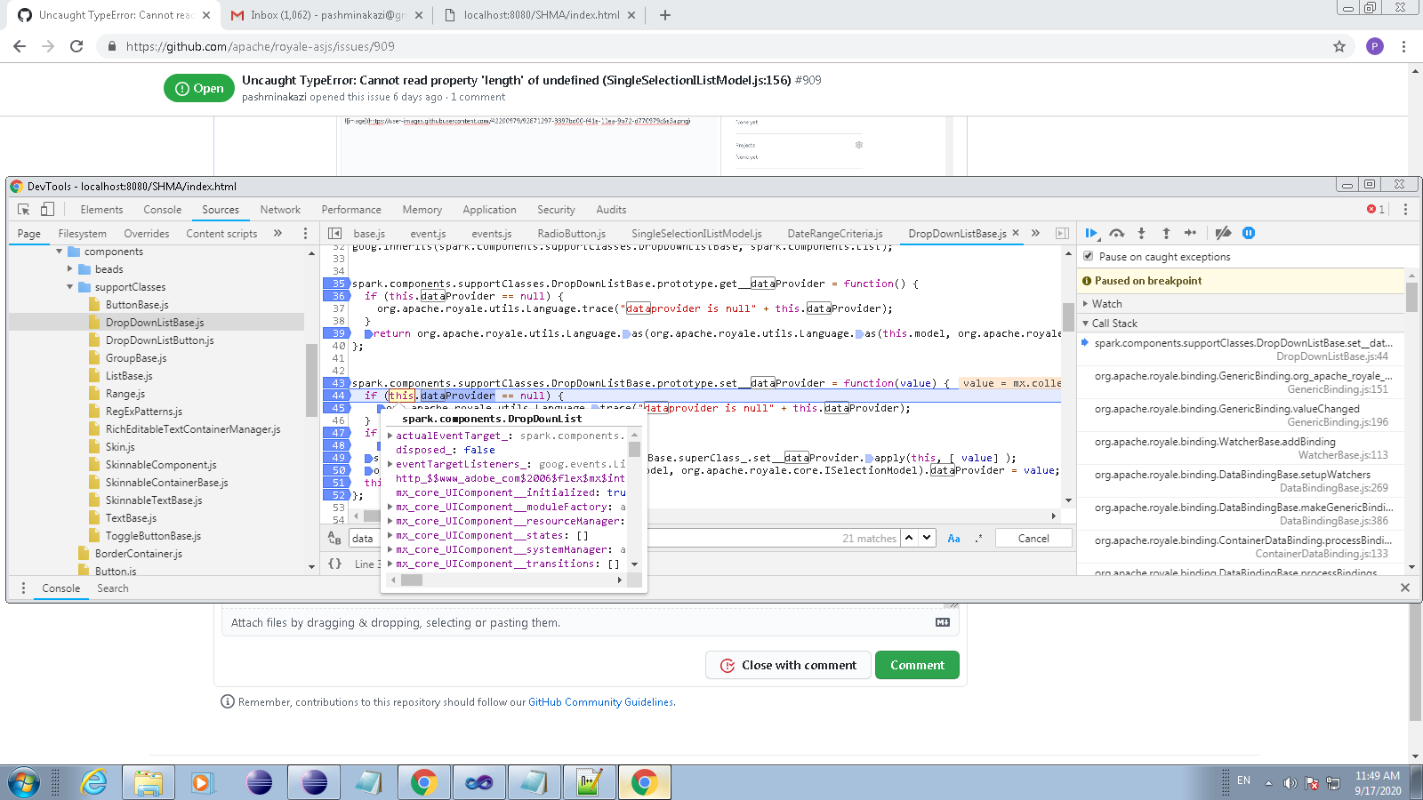The image size is (1423, 800).
Task: Open the Elements panel
Action: [101, 210]
